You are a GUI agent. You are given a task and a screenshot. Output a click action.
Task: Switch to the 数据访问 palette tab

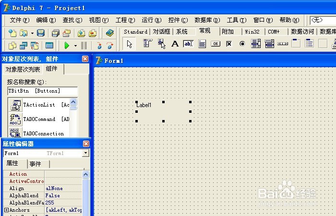[x=302, y=32]
